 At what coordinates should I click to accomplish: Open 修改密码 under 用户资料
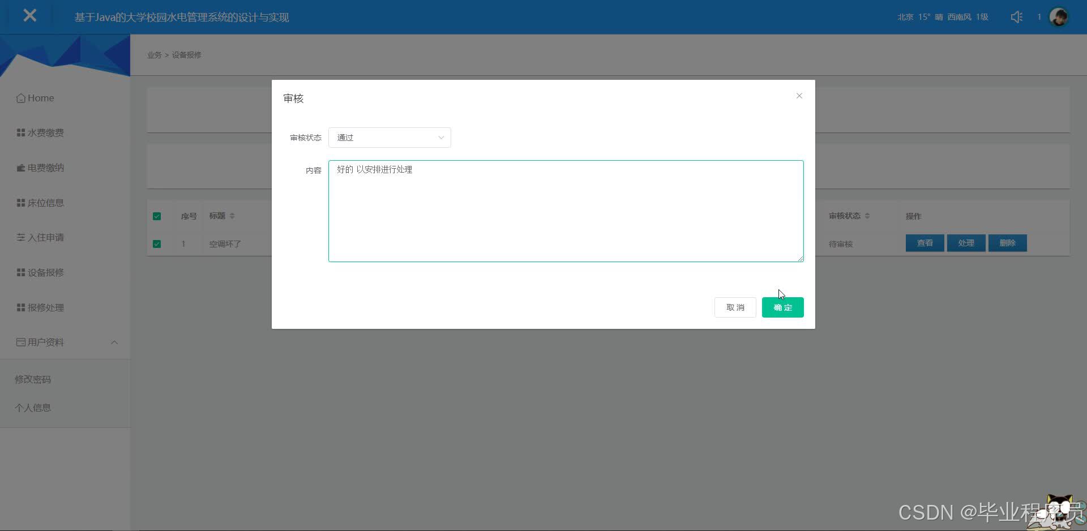[33, 379]
